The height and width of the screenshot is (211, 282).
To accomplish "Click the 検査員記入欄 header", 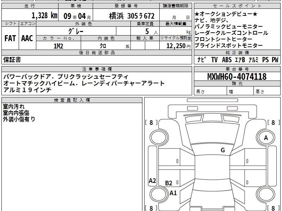I will tap(72, 100).
